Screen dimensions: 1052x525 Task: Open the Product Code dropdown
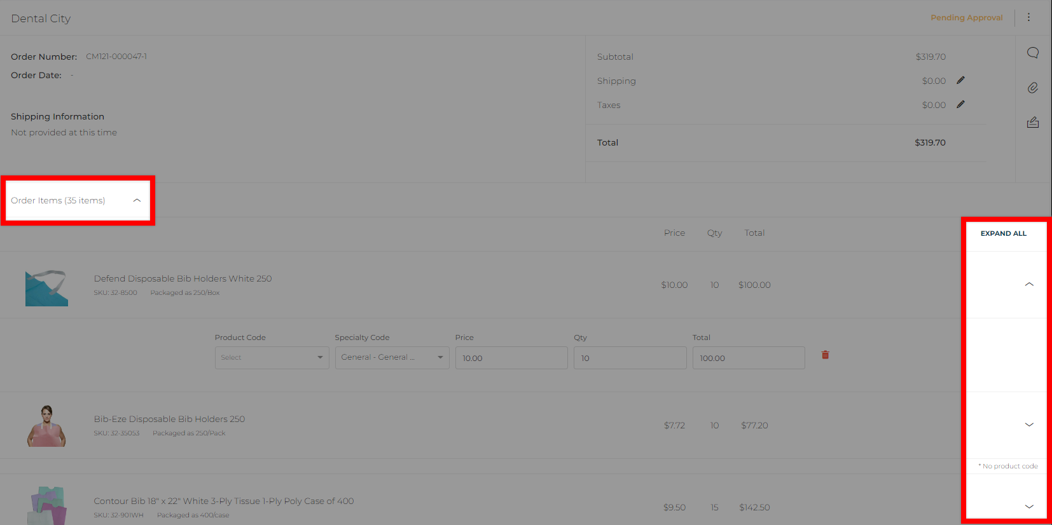tap(272, 358)
